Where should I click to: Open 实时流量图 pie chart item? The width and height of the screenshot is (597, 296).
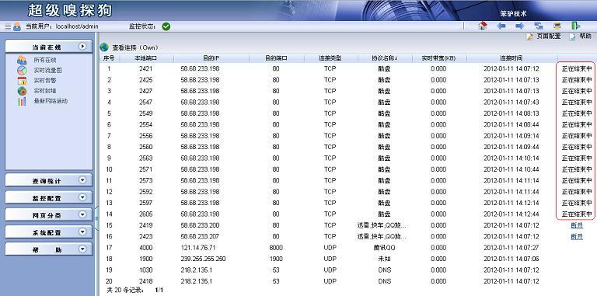click(x=22, y=71)
